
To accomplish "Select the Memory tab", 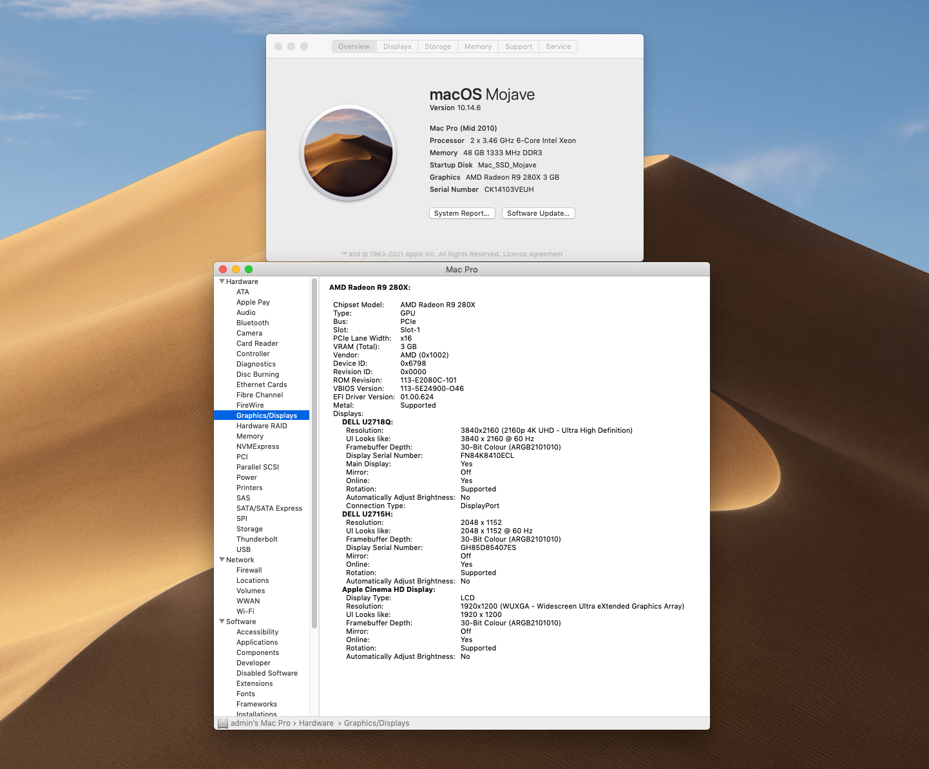I will coord(477,46).
